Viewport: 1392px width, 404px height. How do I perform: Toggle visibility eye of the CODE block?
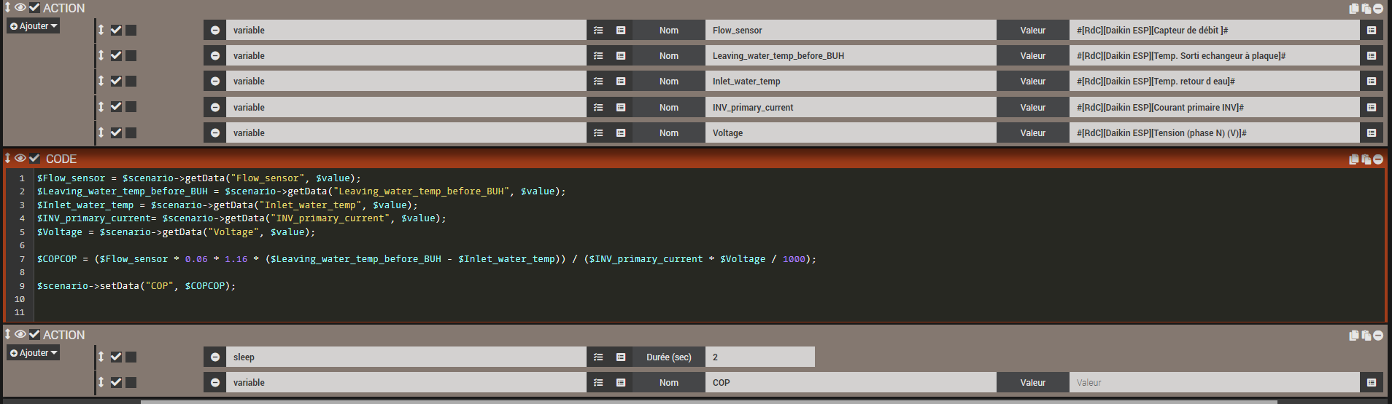pos(20,159)
